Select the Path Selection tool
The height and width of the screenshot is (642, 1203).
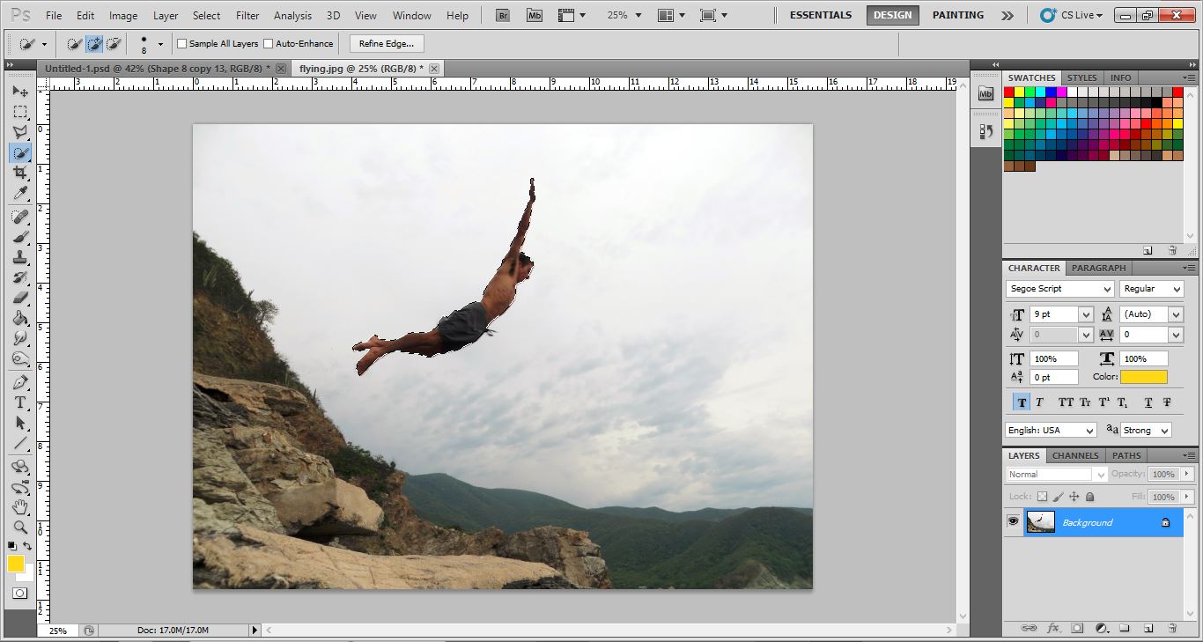coord(19,423)
